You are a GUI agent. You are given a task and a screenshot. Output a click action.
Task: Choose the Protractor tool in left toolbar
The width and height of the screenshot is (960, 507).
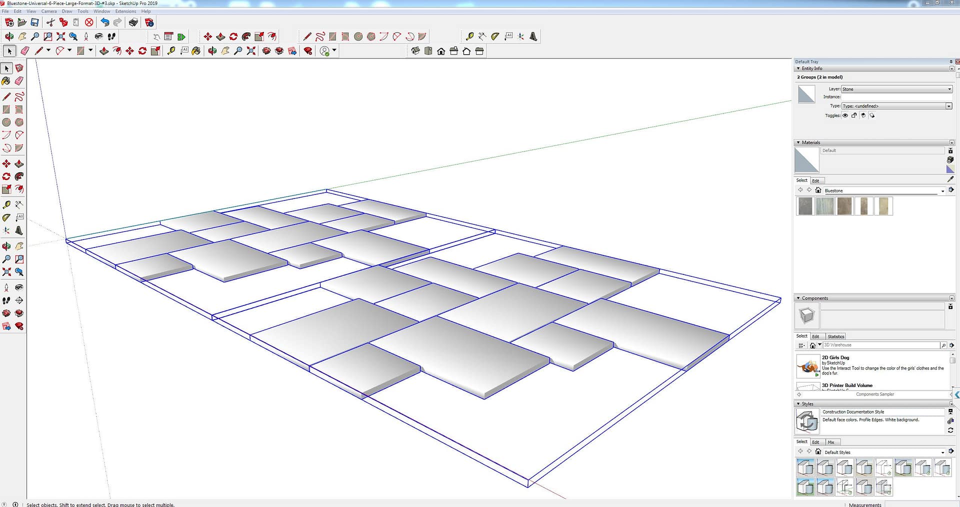(x=6, y=218)
